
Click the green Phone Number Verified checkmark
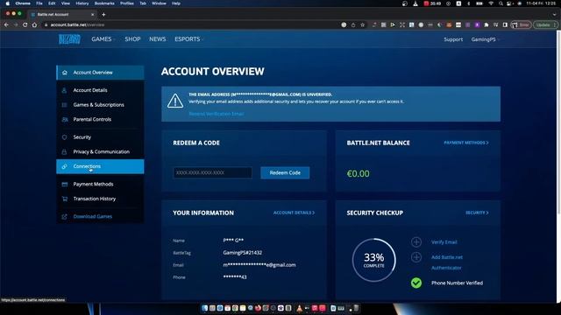[416, 283]
